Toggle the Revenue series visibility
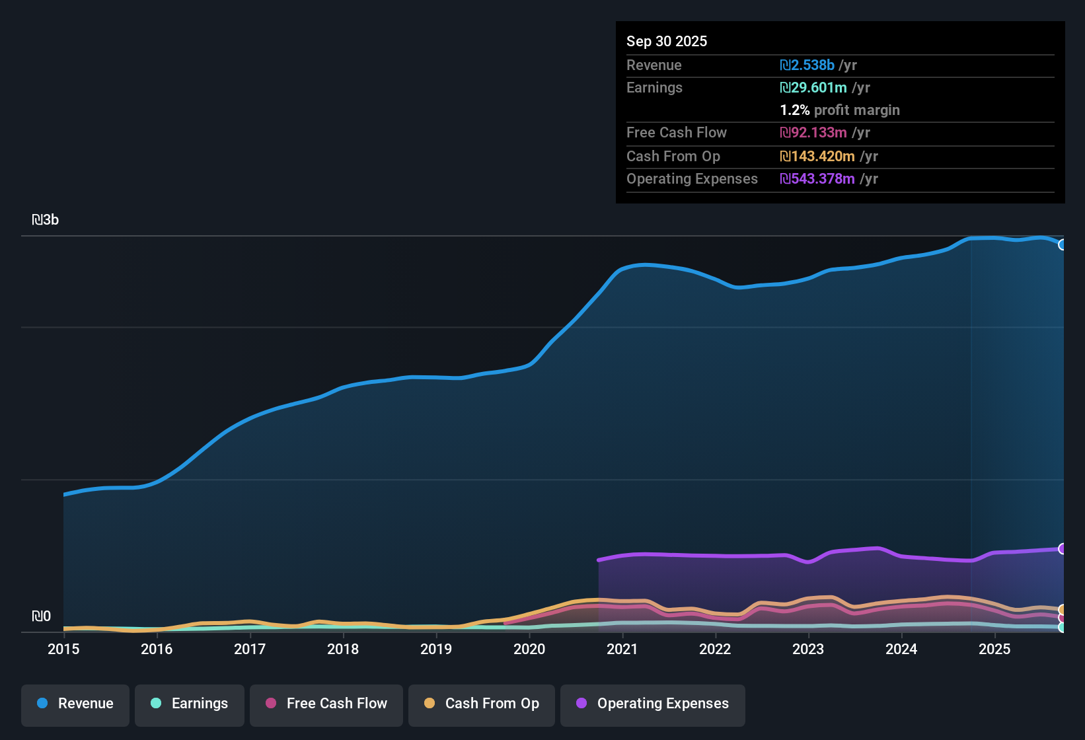The width and height of the screenshot is (1085, 740). click(x=75, y=704)
